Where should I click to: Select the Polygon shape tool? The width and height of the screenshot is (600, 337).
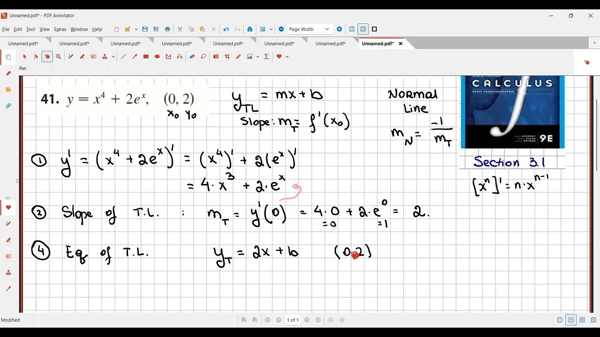click(168, 57)
